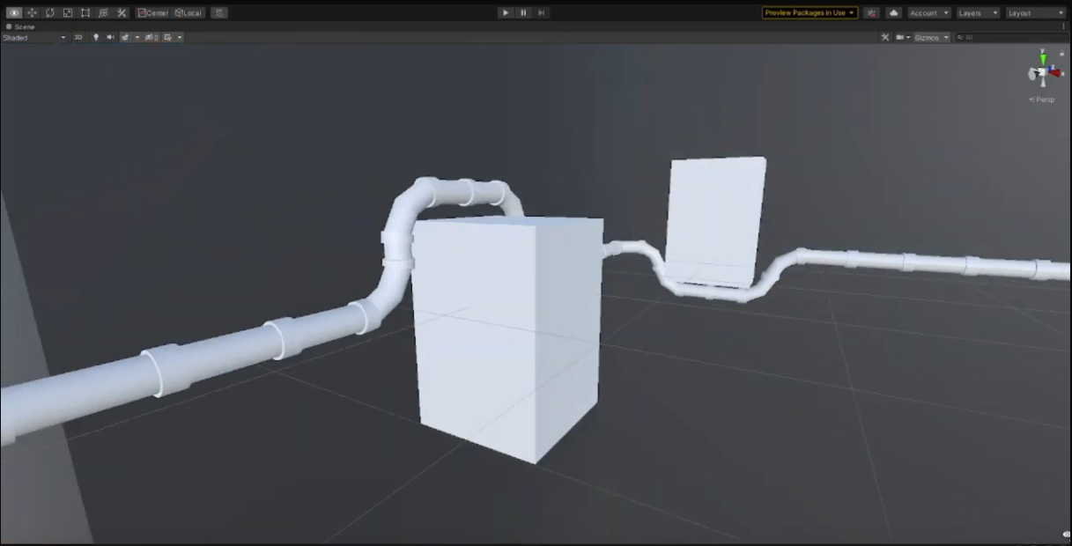Image resolution: width=1072 pixels, height=546 pixels.
Task: Select the Rotate tool
Action: pyautogui.click(x=49, y=12)
